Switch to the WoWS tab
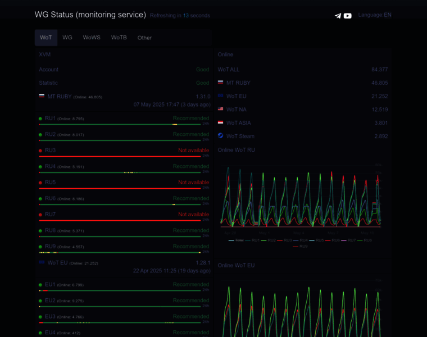This screenshot has height=337, width=427. [x=92, y=38]
